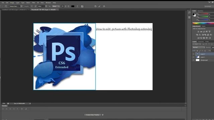Image resolution: width=214 pixels, height=120 pixels.
Task: Add a Photo Filter adjustment
Action: (205, 35)
